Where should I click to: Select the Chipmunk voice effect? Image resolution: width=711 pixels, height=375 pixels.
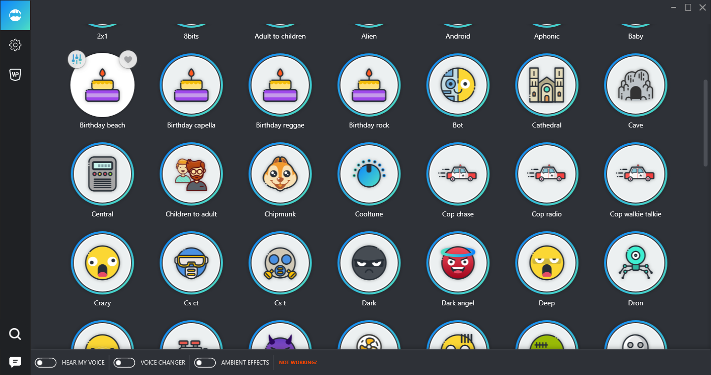(280, 174)
